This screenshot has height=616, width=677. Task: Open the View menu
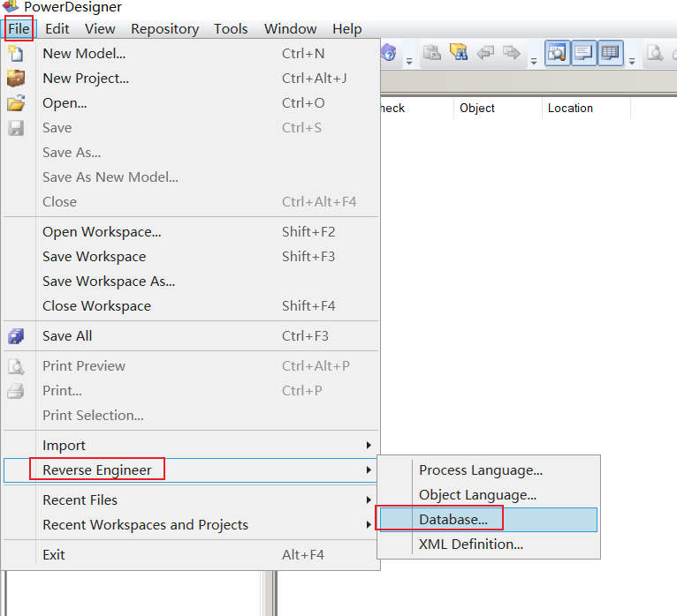(100, 29)
